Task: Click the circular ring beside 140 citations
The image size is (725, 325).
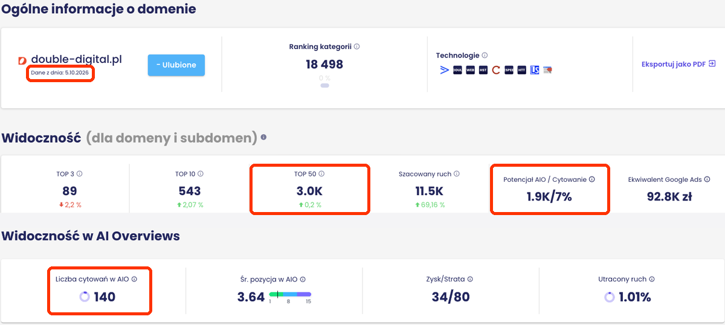Action: pyautogui.click(x=85, y=297)
